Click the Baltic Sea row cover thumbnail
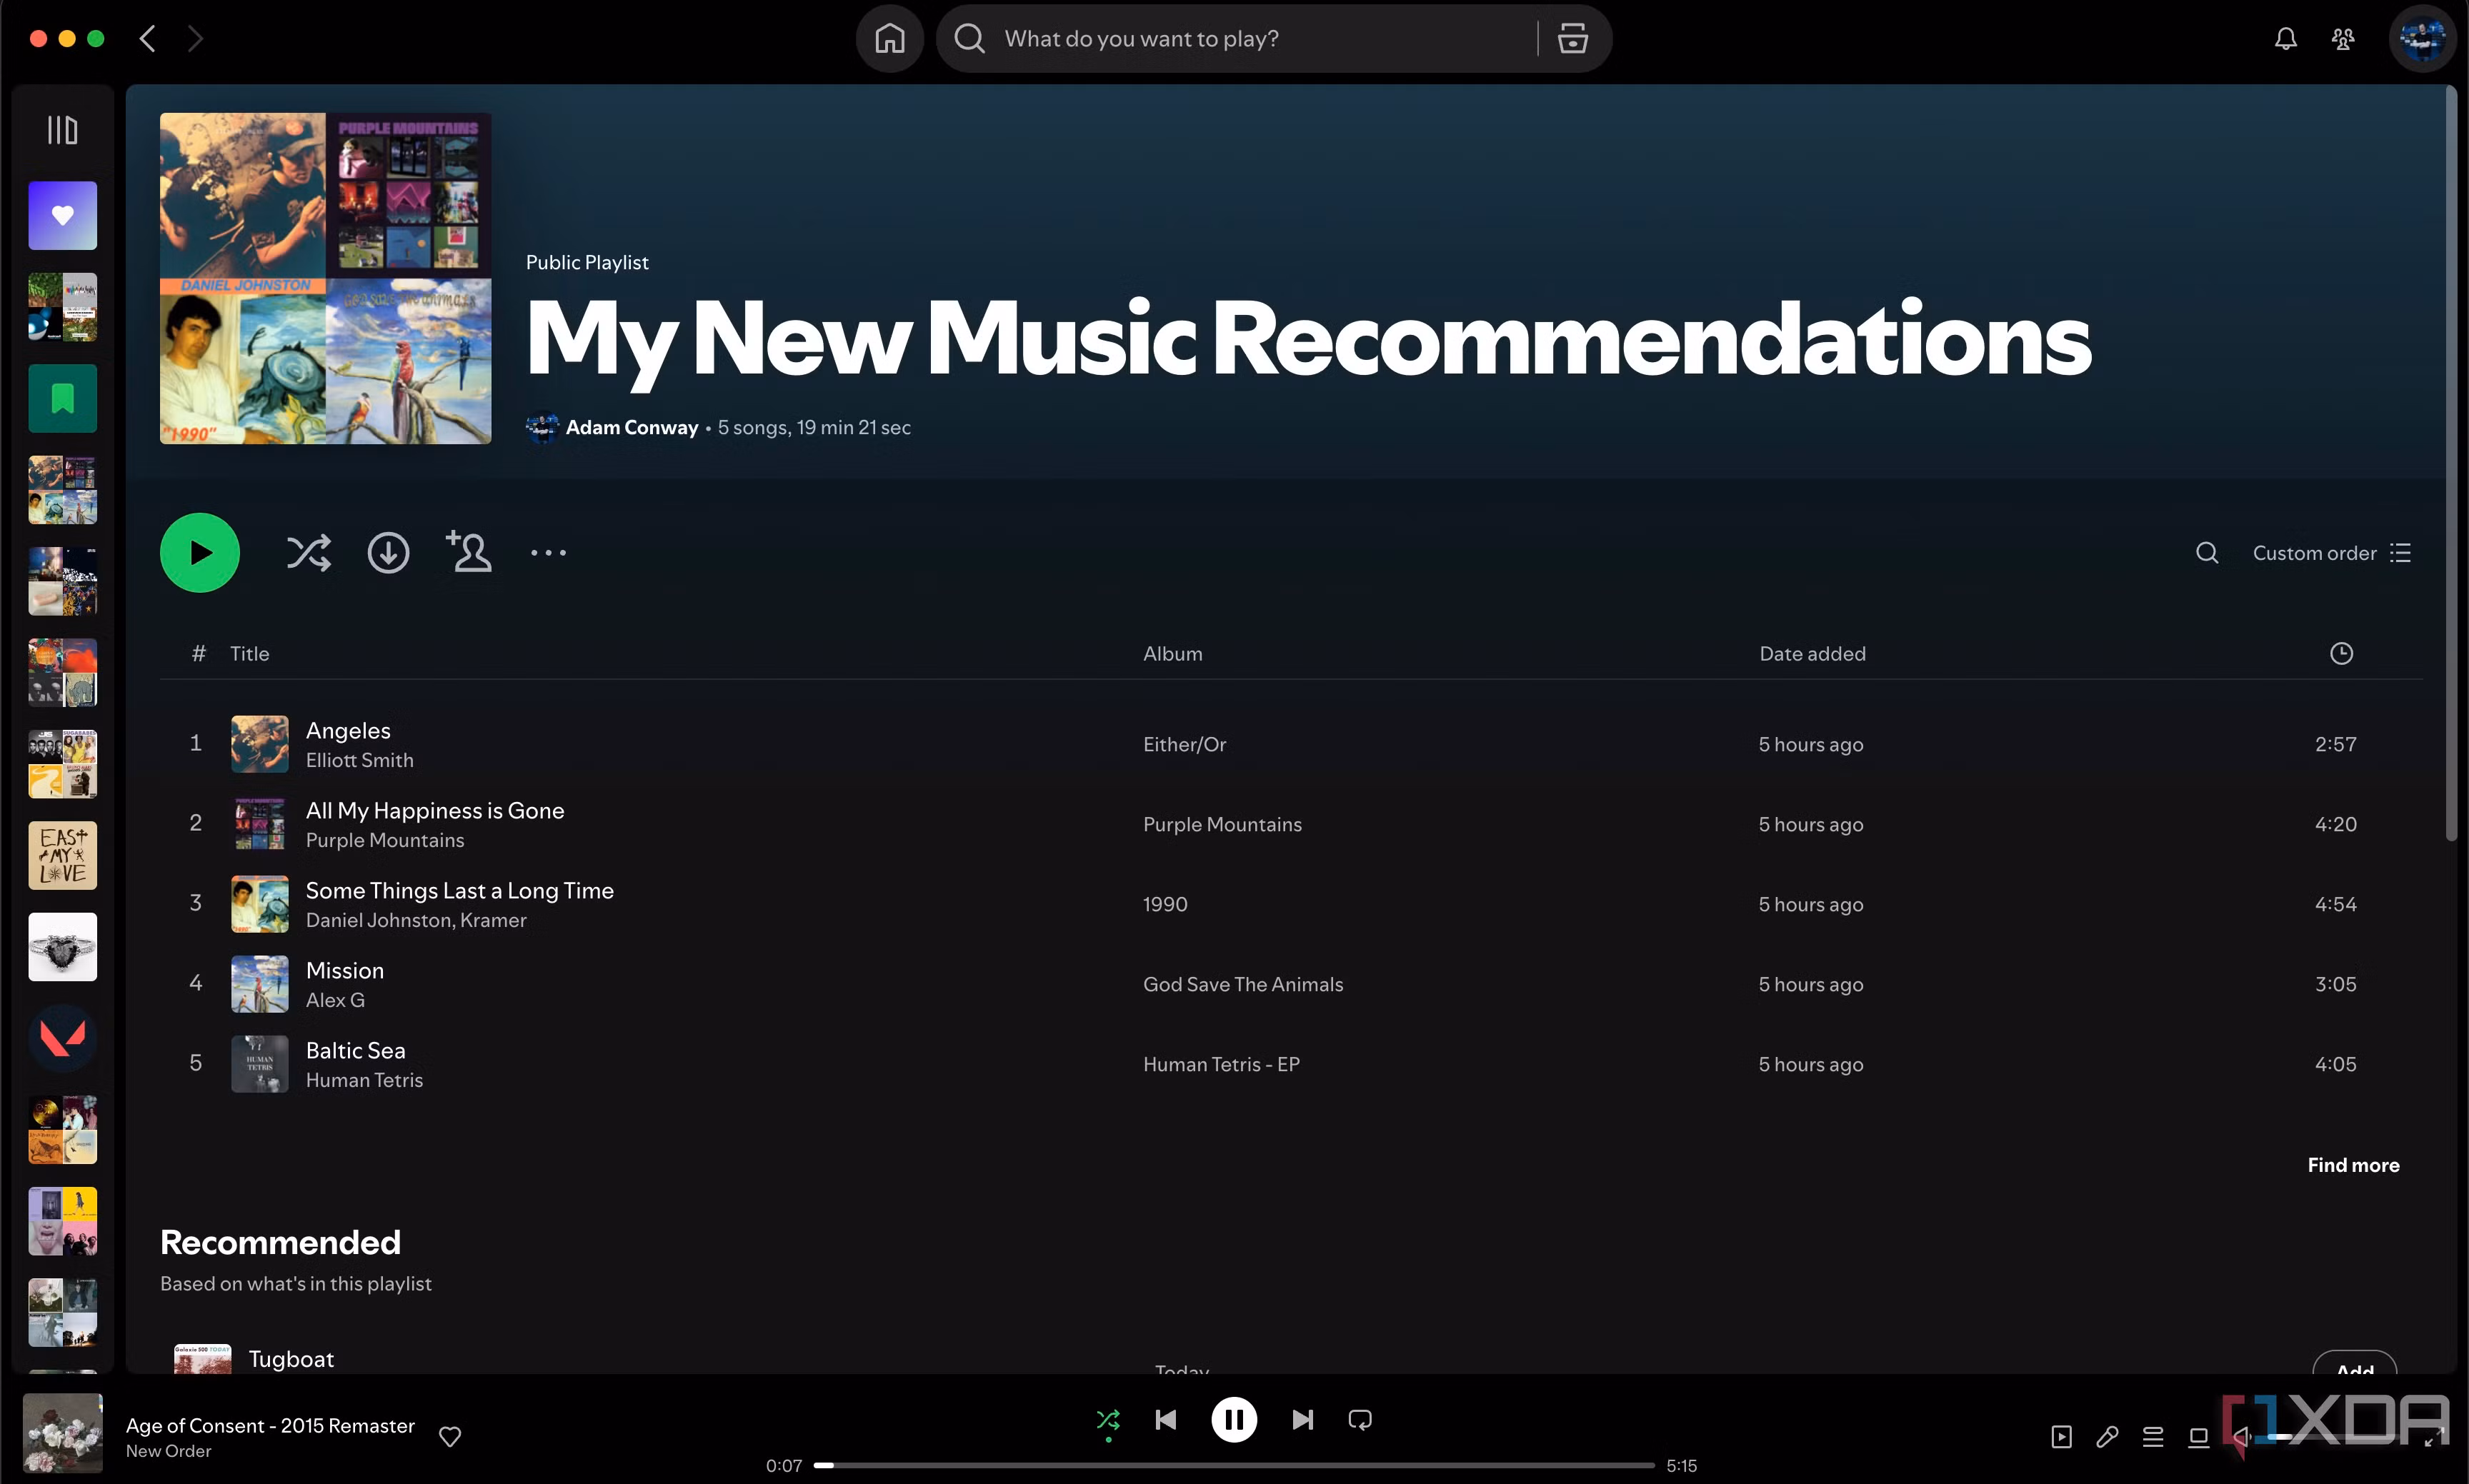The width and height of the screenshot is (2469, 1484). point(260,1064)
